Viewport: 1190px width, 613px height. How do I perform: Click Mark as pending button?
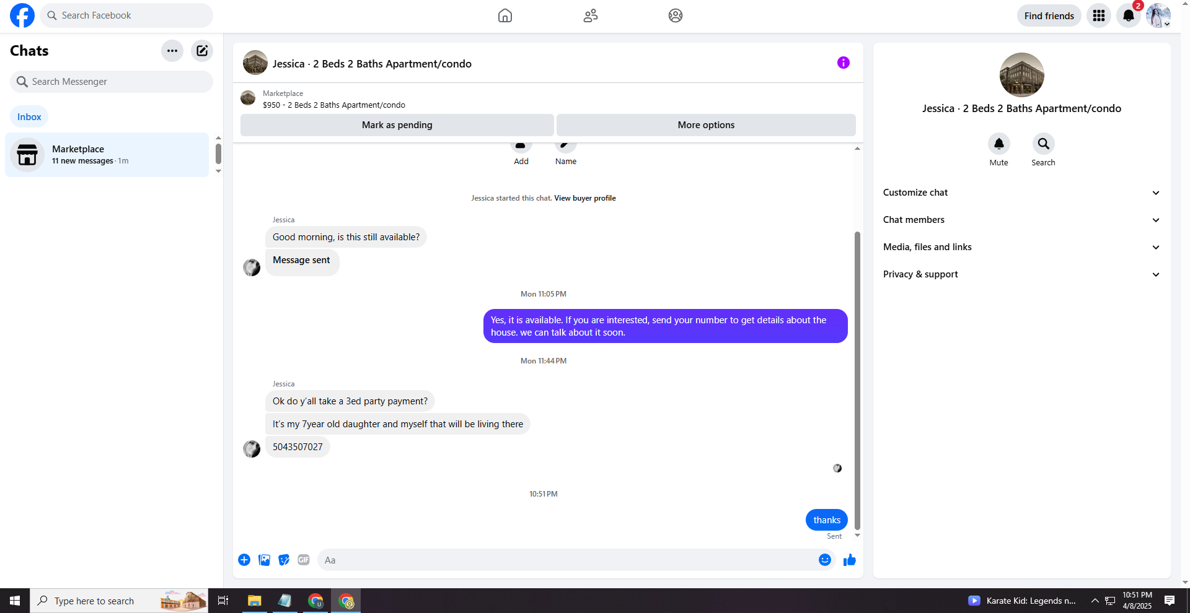pos(397,125)
